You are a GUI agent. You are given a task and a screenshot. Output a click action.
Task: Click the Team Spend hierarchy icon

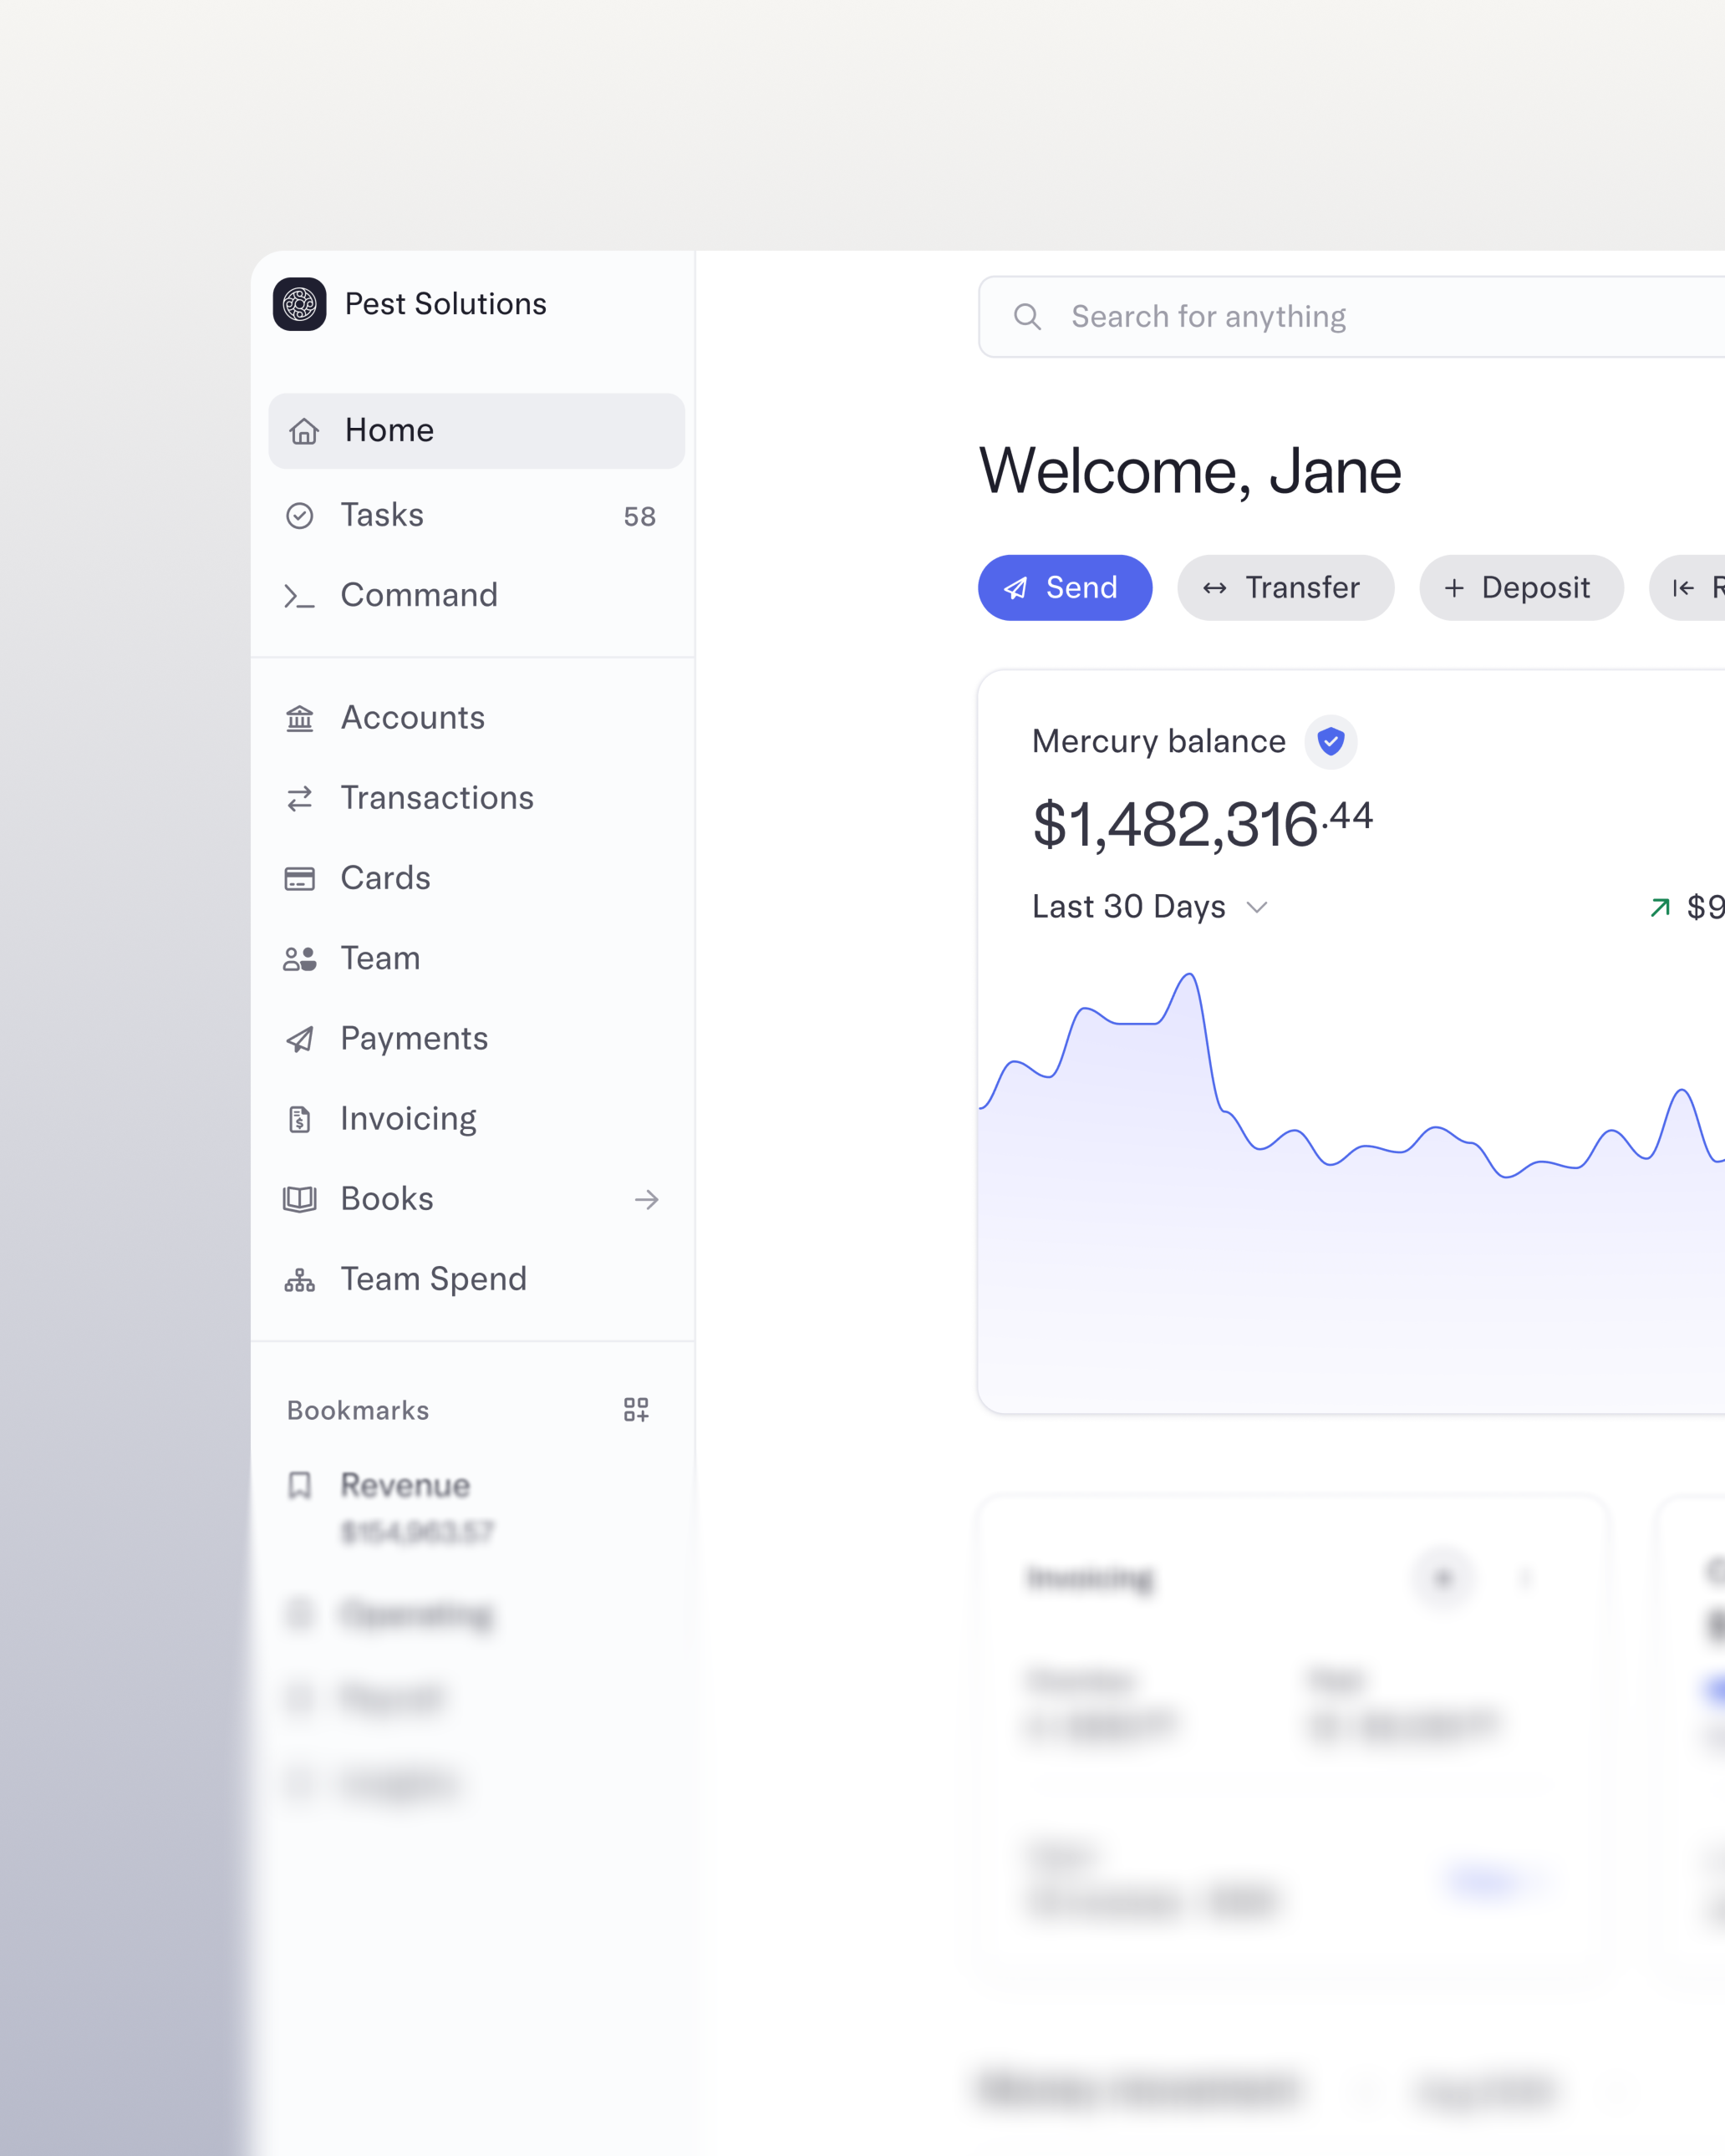coord(300,1280)
